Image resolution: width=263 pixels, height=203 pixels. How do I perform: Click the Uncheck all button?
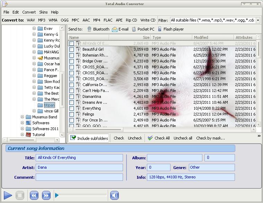click(x=183, y=138)
